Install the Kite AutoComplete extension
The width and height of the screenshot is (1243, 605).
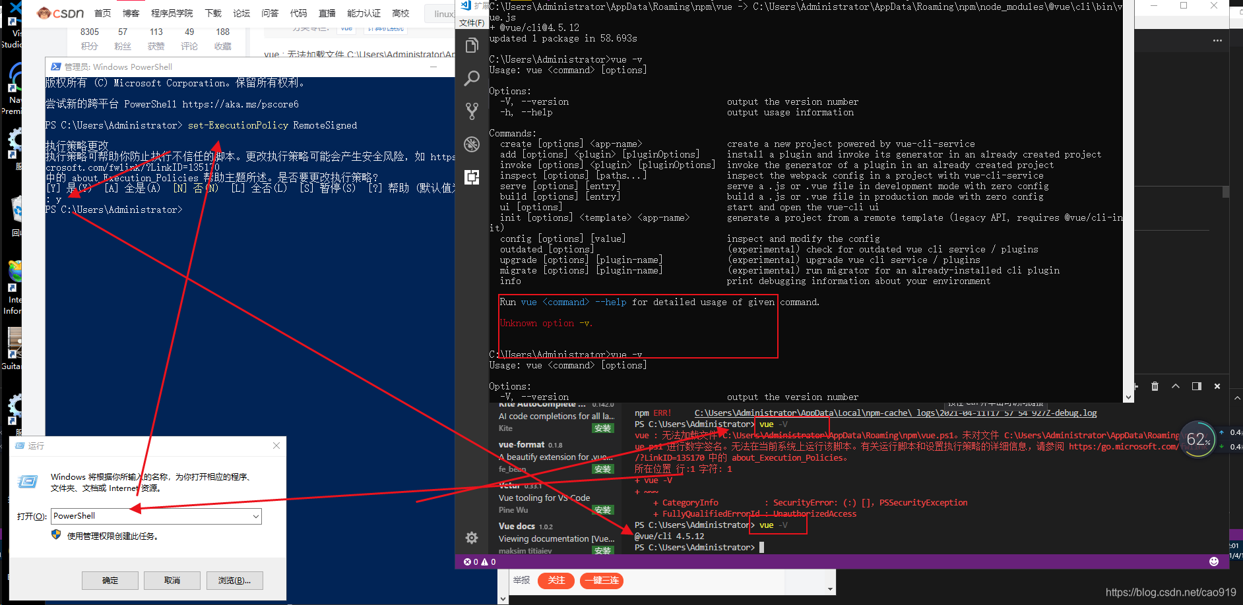pyautogui.click(x=603, y=428)
